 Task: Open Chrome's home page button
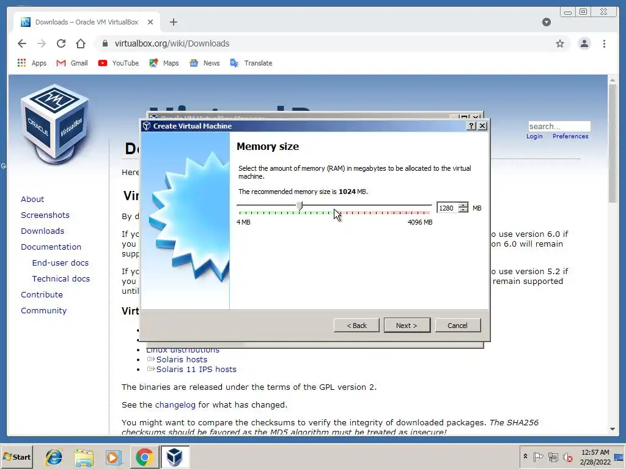point(81,43)
